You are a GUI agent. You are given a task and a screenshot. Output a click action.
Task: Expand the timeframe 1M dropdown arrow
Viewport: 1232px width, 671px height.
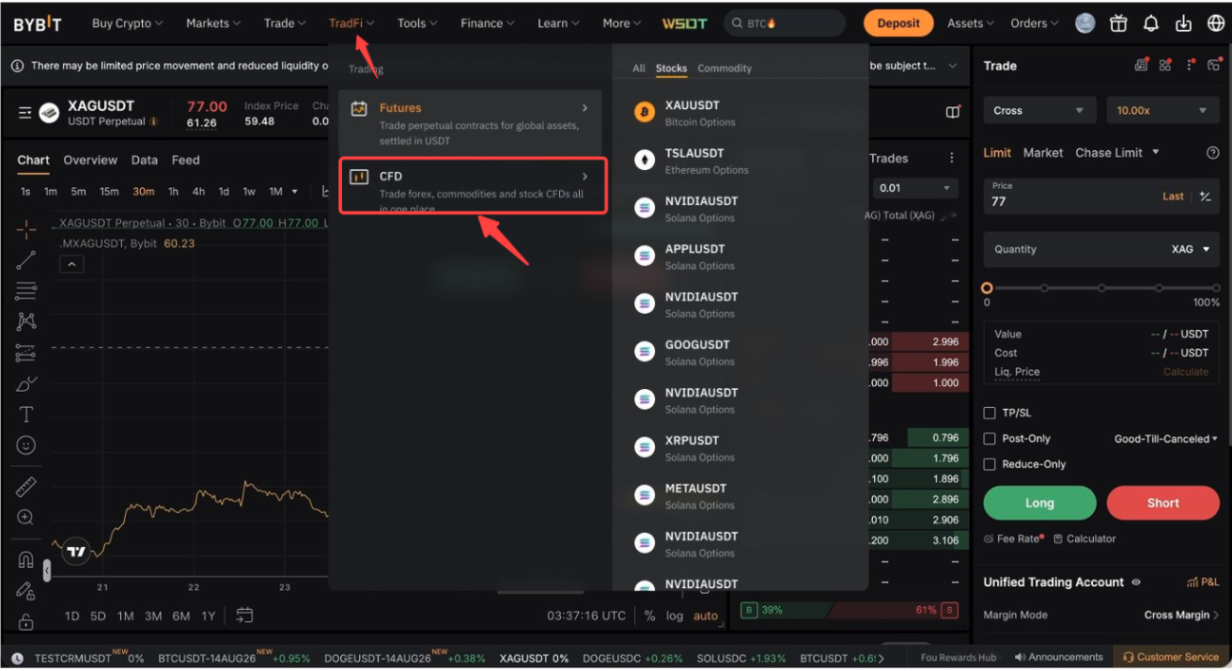pyautogui.click(x=295, y=192)
